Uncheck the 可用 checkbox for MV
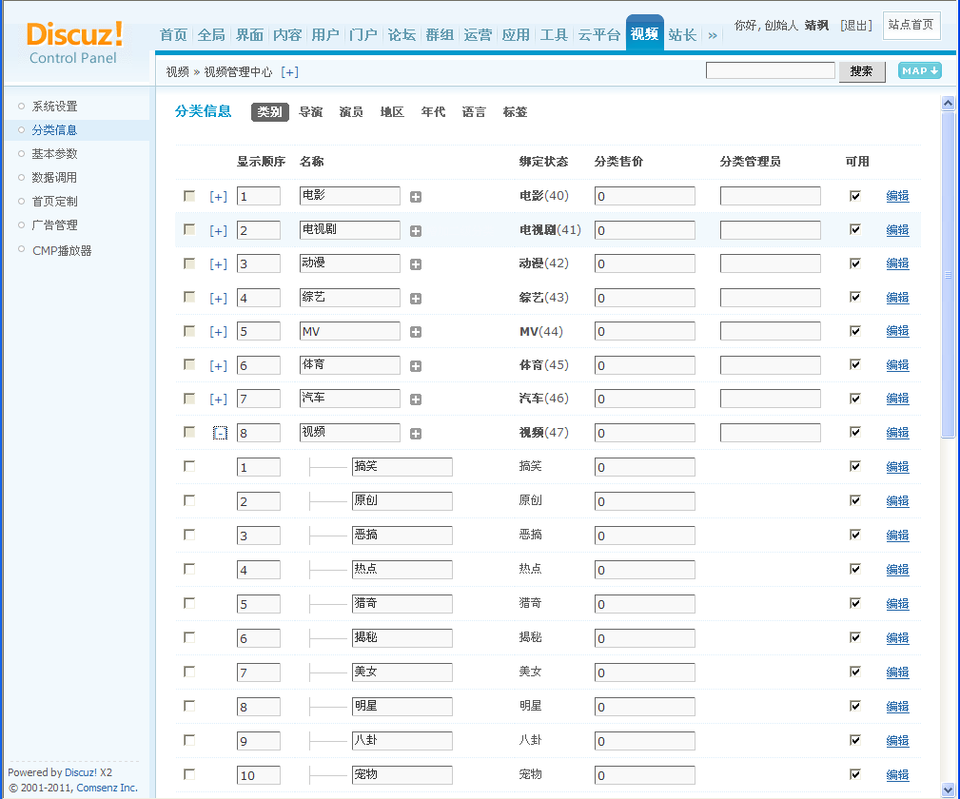Screen dimensions: 960x799 coord(855,331)
